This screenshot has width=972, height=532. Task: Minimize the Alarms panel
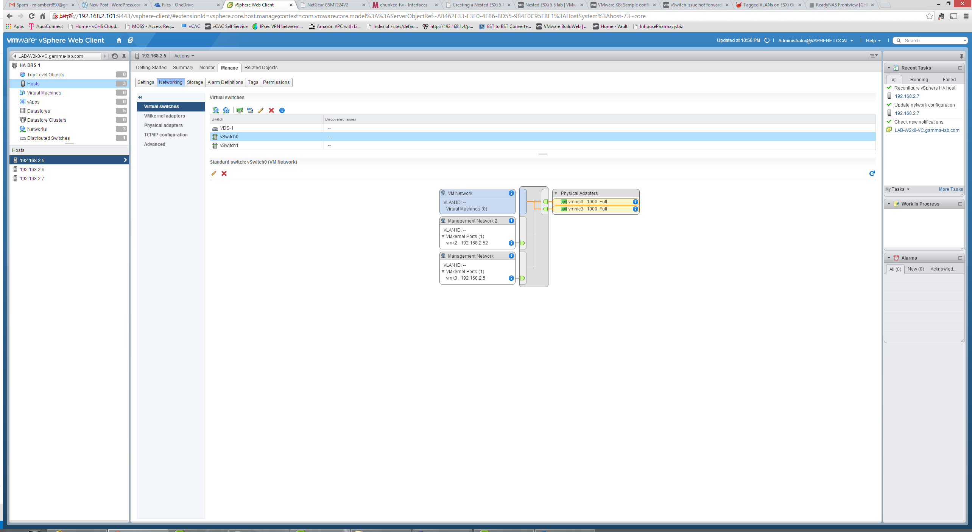tap(960, 258)
